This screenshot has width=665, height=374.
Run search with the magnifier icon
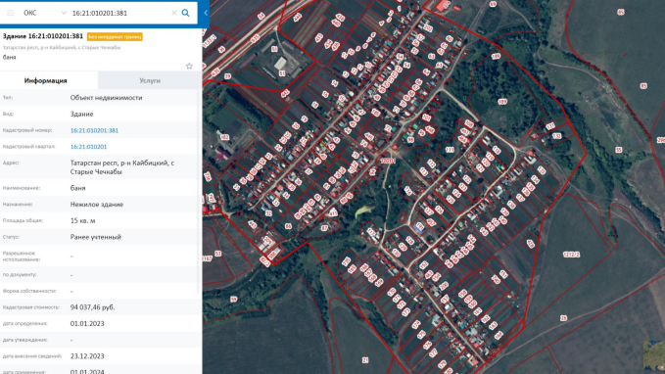coord(185,13)
